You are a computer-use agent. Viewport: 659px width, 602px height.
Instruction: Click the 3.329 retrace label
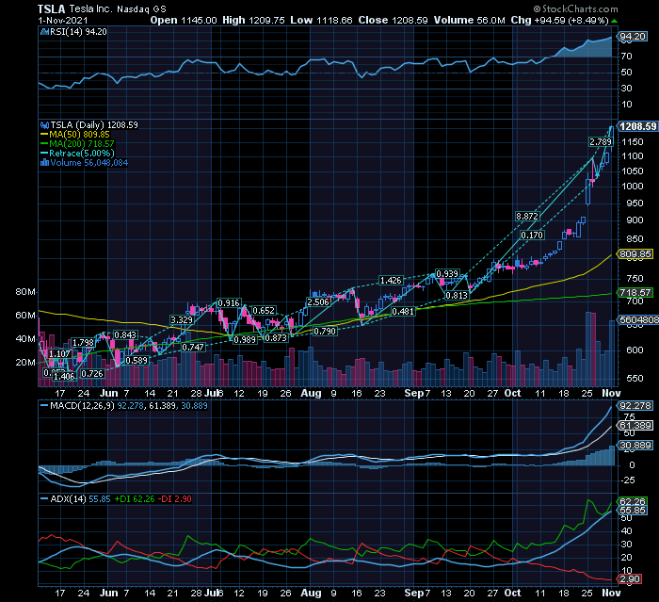182,319
